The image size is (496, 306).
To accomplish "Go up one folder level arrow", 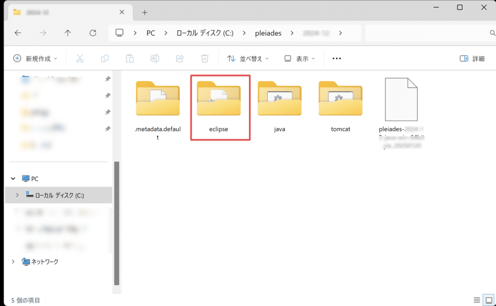I will [68, 33].
